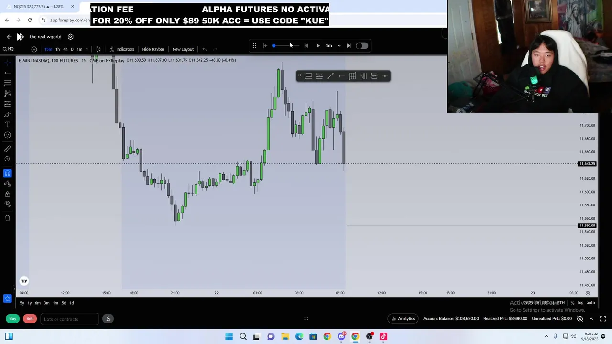Image resolution: width=612 pixels, height=344 pixels.
Task: Jump to replay start
Action: tap(265, 46)
